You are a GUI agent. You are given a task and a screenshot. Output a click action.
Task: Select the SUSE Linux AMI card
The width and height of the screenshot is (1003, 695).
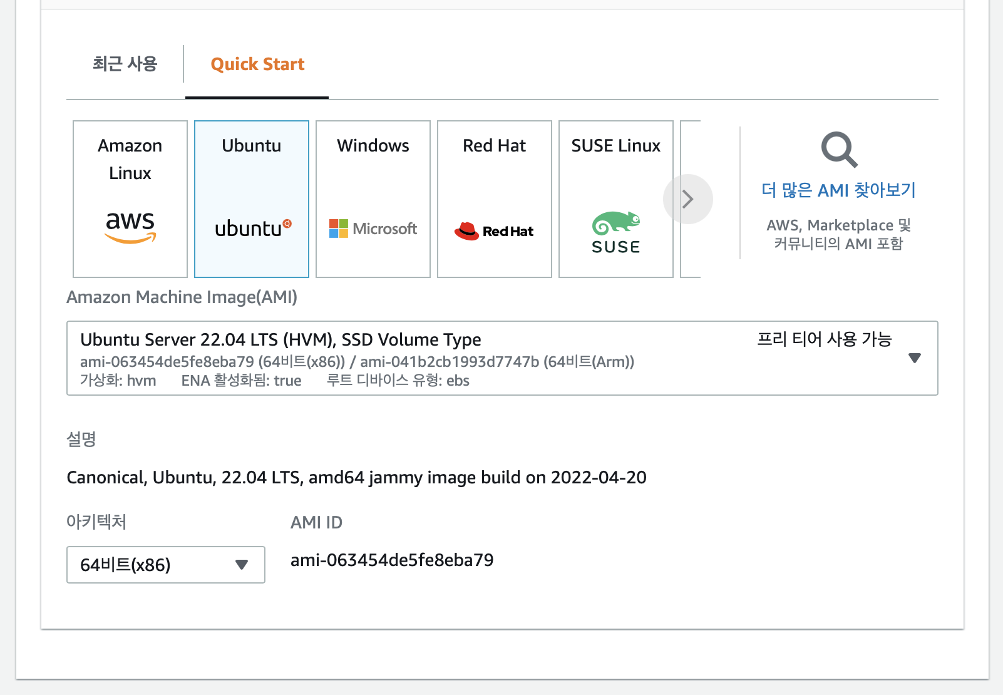click(x=616, y=199)
